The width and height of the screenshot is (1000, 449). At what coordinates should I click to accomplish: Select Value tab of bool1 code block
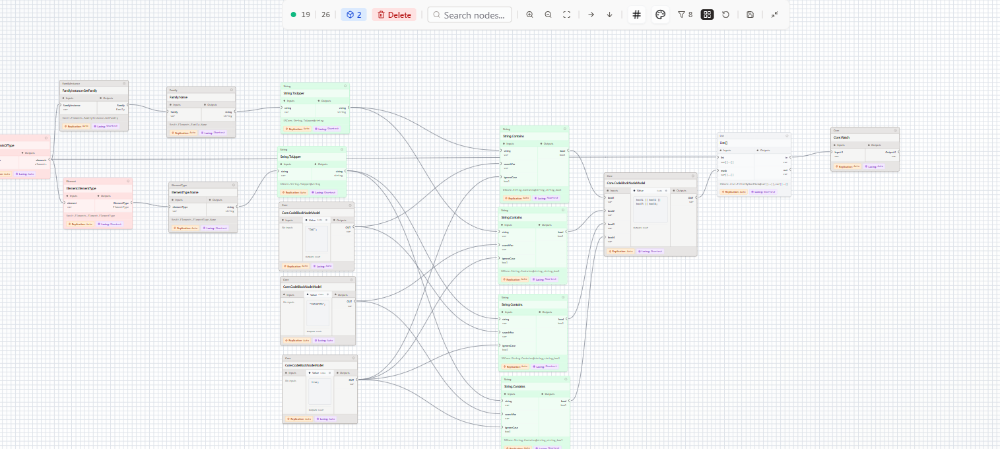point(650,190)
